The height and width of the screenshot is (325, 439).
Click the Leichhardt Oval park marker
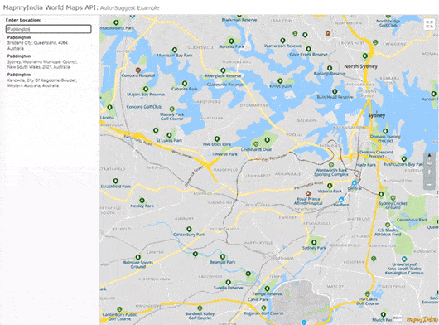click(x=256, y=143)
